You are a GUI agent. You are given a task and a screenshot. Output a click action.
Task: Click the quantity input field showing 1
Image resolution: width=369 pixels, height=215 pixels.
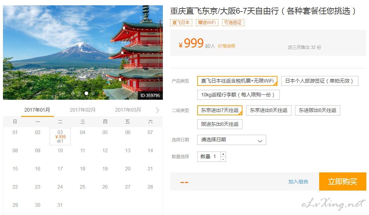(x=209, y=157)
